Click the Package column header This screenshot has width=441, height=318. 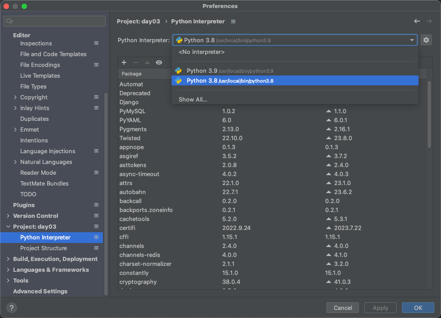click(x=131, y=74)
